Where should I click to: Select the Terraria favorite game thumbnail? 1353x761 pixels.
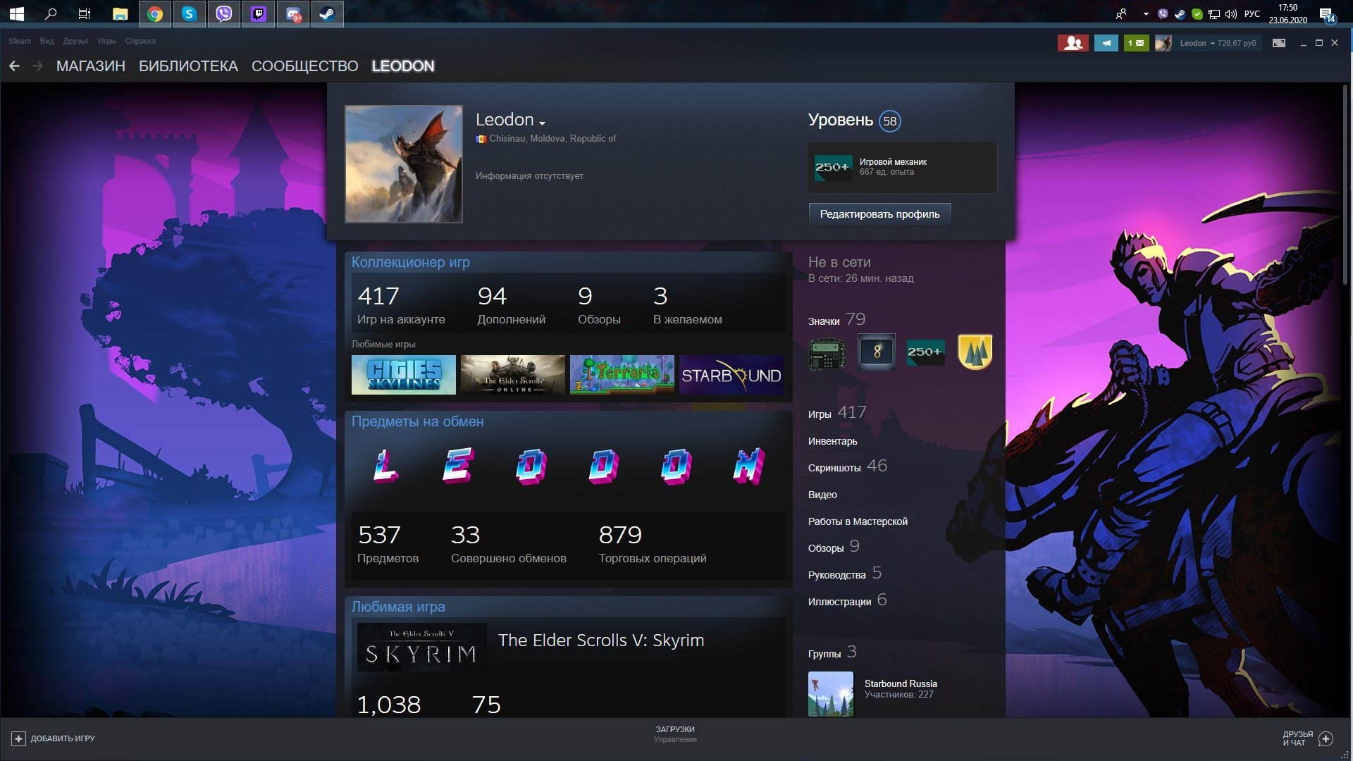coord(622,374)
